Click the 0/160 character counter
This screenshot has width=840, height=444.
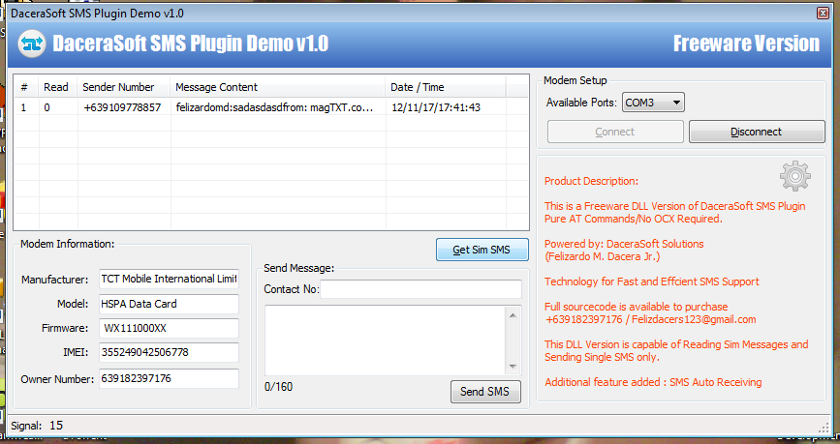coord(279,387)
